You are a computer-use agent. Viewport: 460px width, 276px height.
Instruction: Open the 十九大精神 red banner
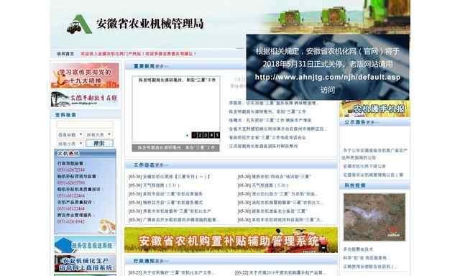(85, 75)
